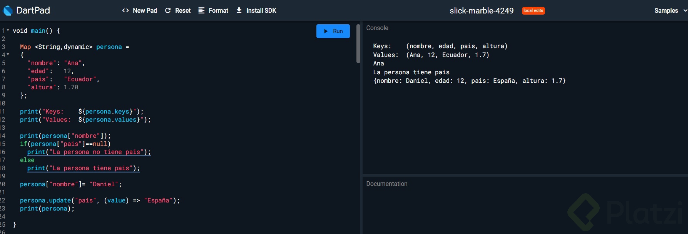The width and height of the screenshot is (689, 234).
Task: Click the New Pad angle-brackets icon
Action: (125, 10)
